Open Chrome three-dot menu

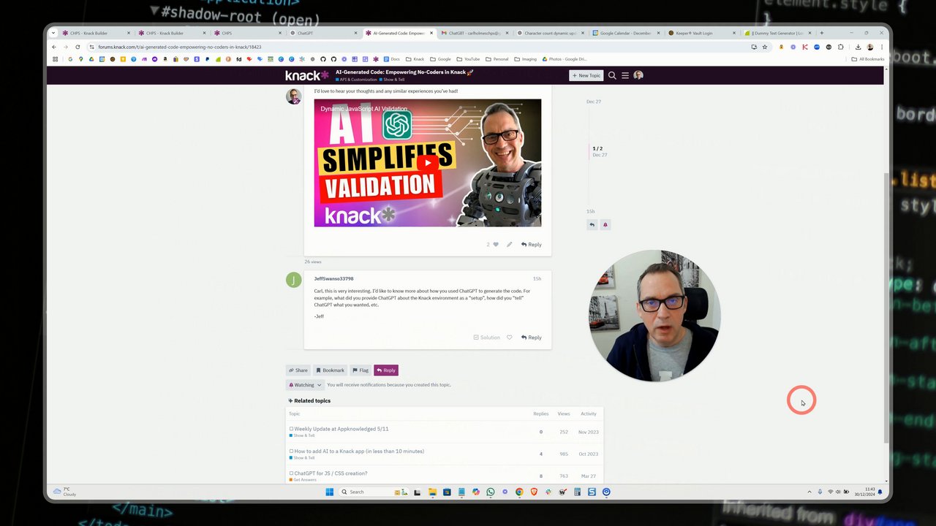[x=881, y=47]
